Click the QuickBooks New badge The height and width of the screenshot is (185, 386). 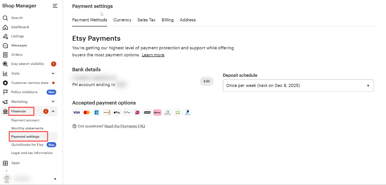click(51, 145)
